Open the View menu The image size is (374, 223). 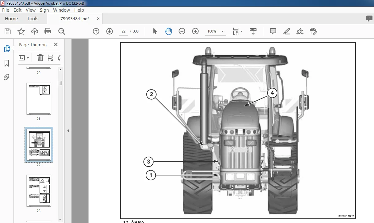click(31, 10)
